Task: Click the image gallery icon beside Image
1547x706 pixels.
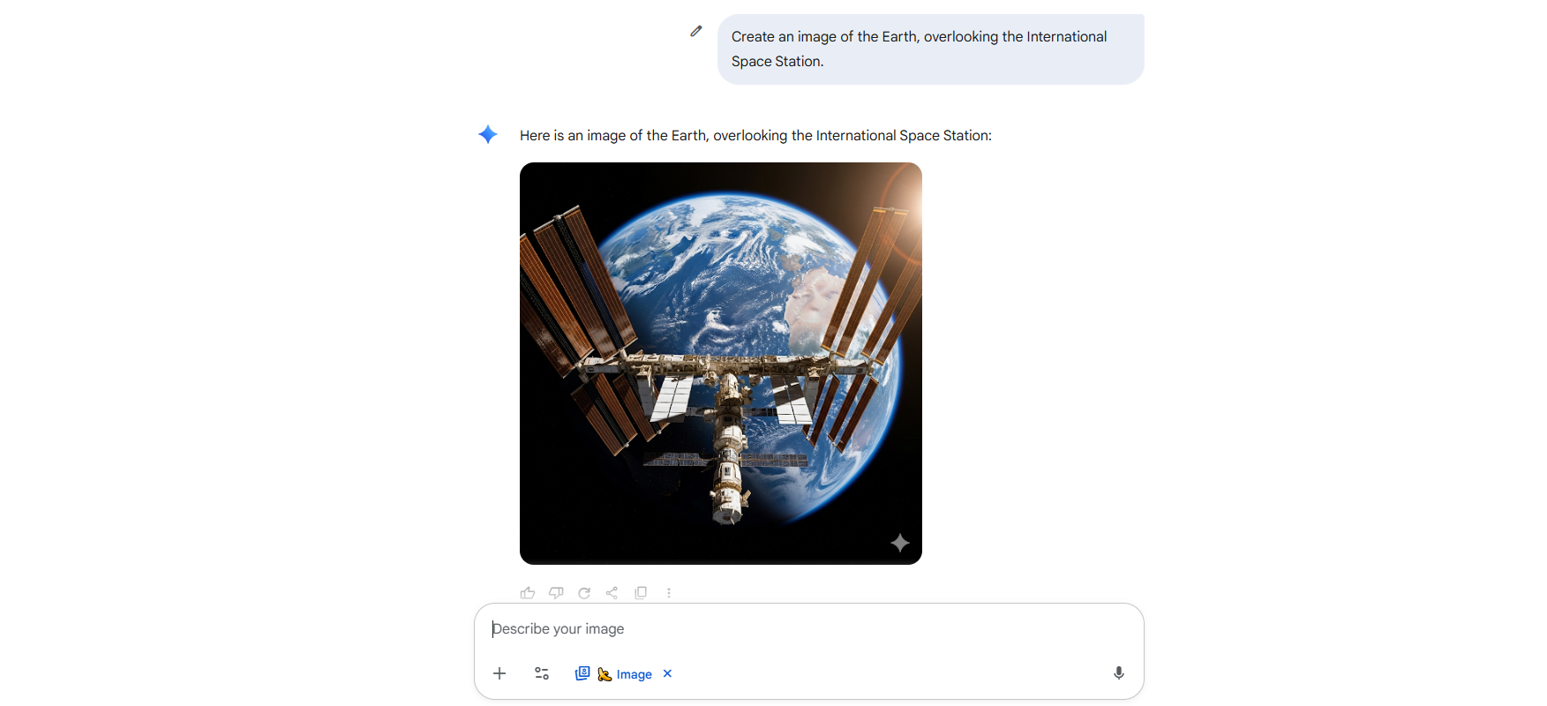Action: pos(582,673)
